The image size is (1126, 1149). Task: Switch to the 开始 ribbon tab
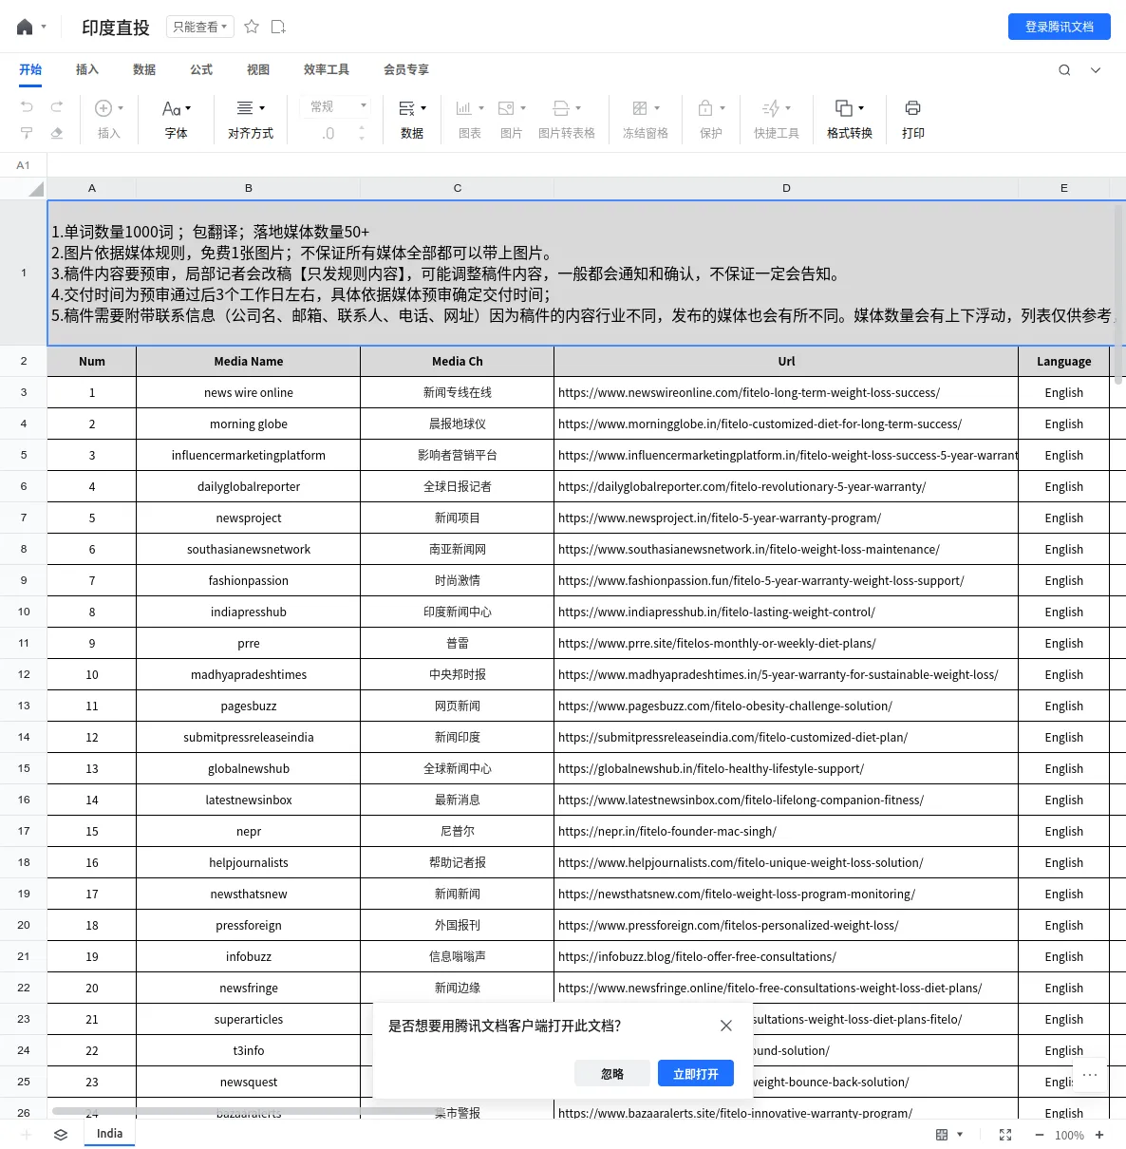(x=30, y=69)
